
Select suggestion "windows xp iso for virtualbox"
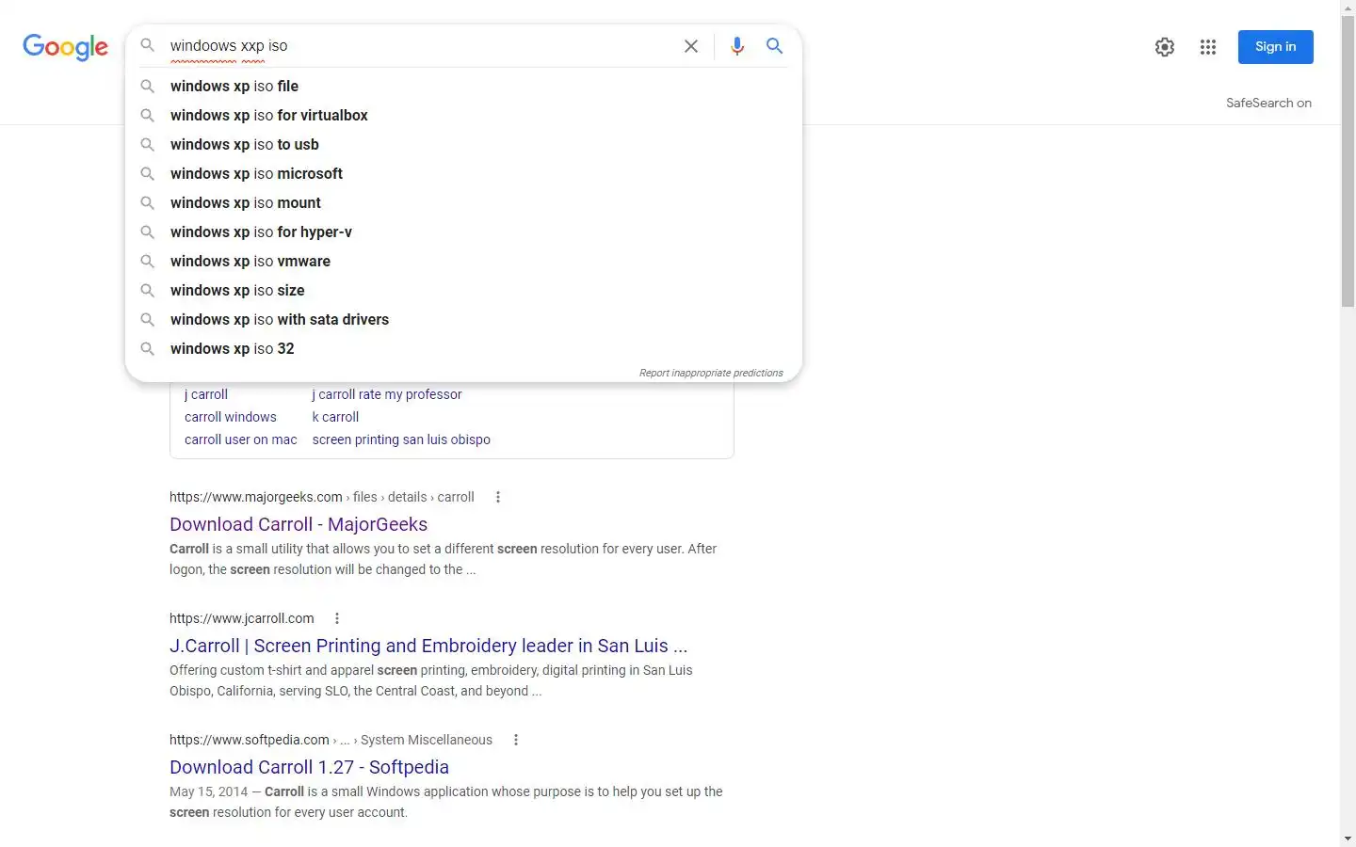[x=463, y=115]
